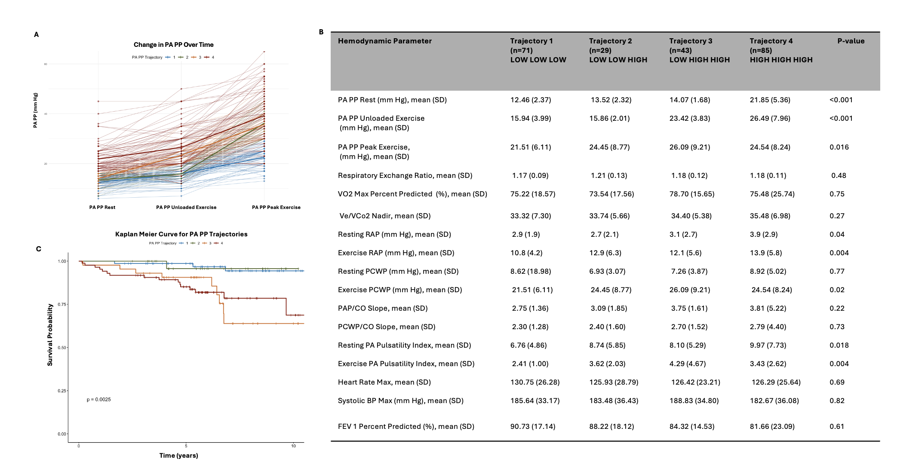Click the 'Kaplan Meier Curve for PA PP Trajectories' title
Image resolution: width=897 pixels, height=471 pixels.
181,234
